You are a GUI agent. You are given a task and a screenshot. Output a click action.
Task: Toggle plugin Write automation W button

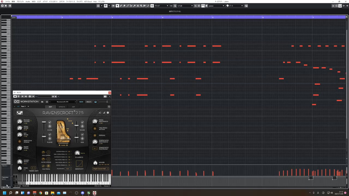26,97
